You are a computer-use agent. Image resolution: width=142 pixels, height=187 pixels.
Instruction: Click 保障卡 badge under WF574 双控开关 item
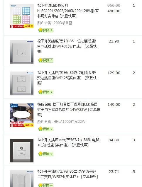point(46,185)
